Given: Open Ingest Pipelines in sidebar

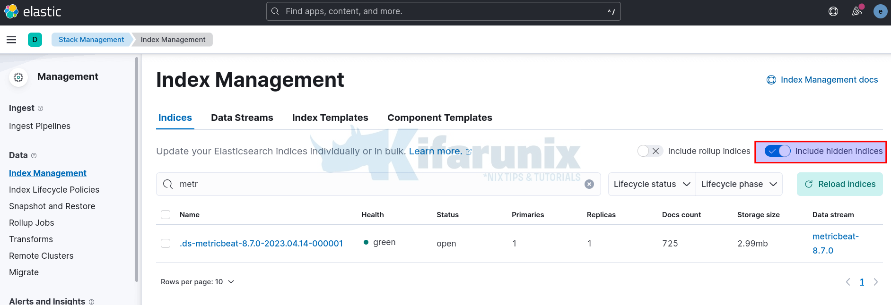Looking at the screenshot, I should pos(40,126).
